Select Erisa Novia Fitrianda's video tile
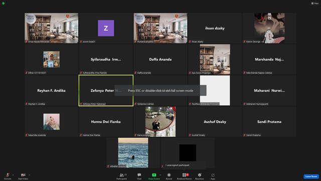Viewport: 321px width, 181px height. click(51, 28)
